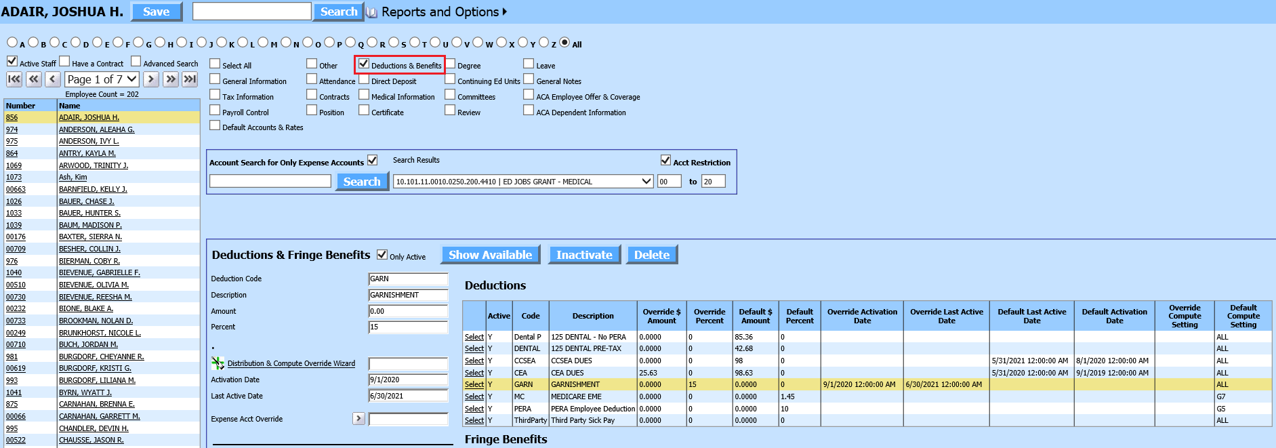
Task: Jump forward with the double-right arrow
Action: point(171,79)
